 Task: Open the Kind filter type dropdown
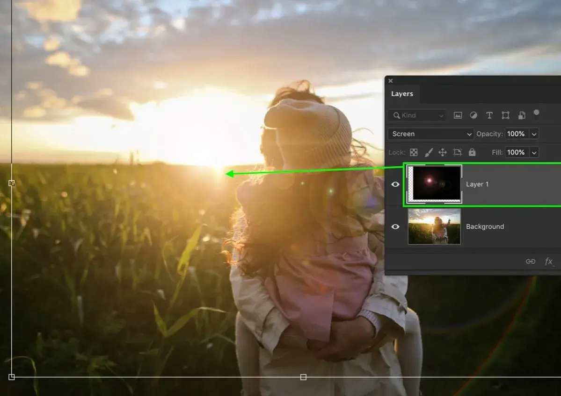pos(417,115)
